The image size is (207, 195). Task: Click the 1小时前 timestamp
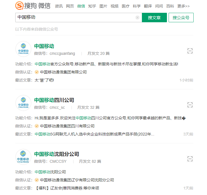(x=186, y=80)
